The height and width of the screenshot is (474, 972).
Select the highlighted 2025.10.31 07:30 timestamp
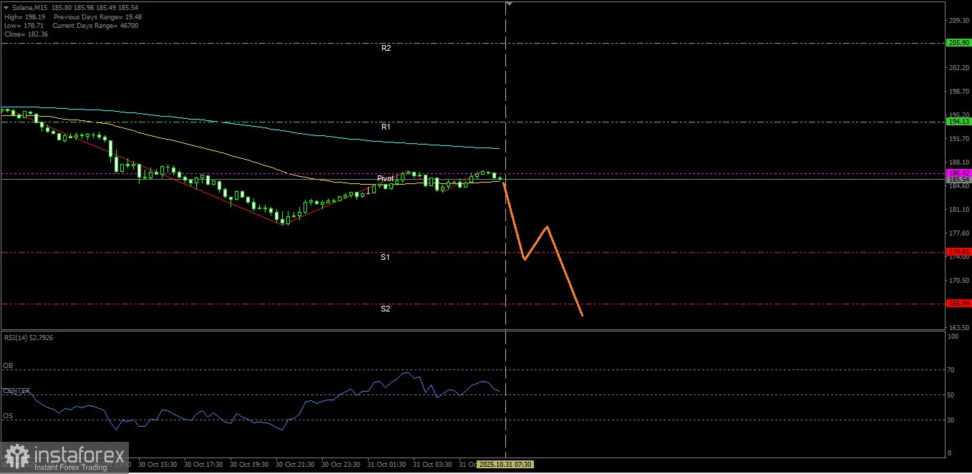[x=504, y=464]
